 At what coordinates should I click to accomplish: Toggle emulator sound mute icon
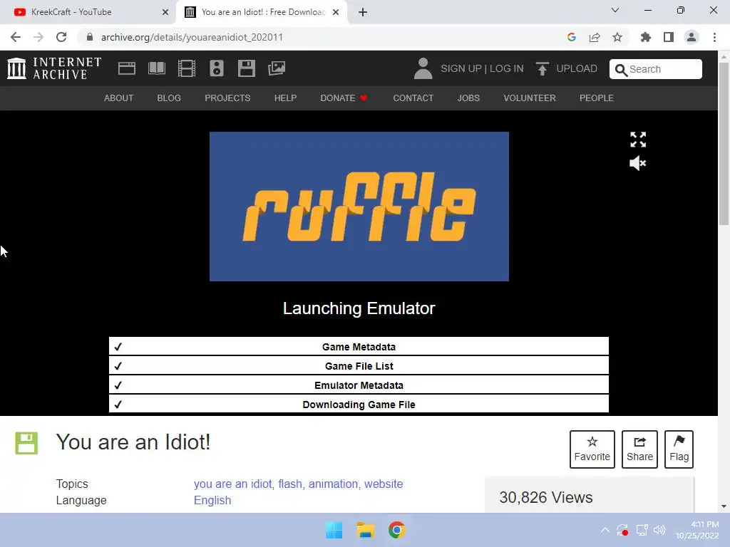[x=638, y=163]
